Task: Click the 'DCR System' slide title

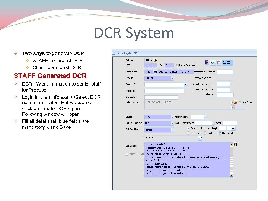Action: 134,33
